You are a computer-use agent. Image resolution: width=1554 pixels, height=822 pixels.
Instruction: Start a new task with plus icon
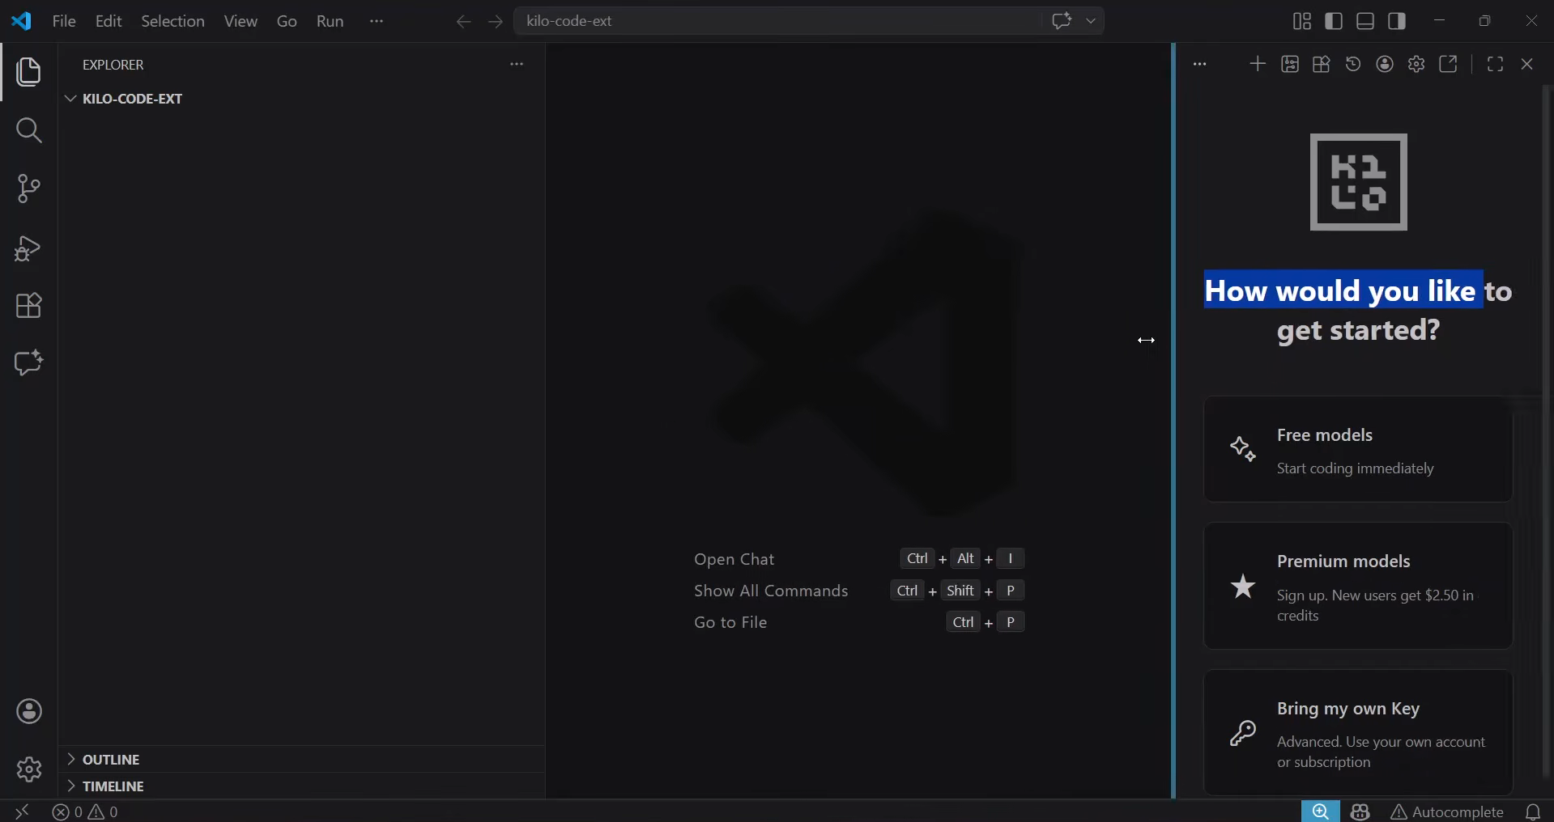pos(1258,64)
